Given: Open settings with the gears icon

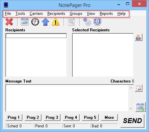Looking at the screenshot, I should pos(87,22).
